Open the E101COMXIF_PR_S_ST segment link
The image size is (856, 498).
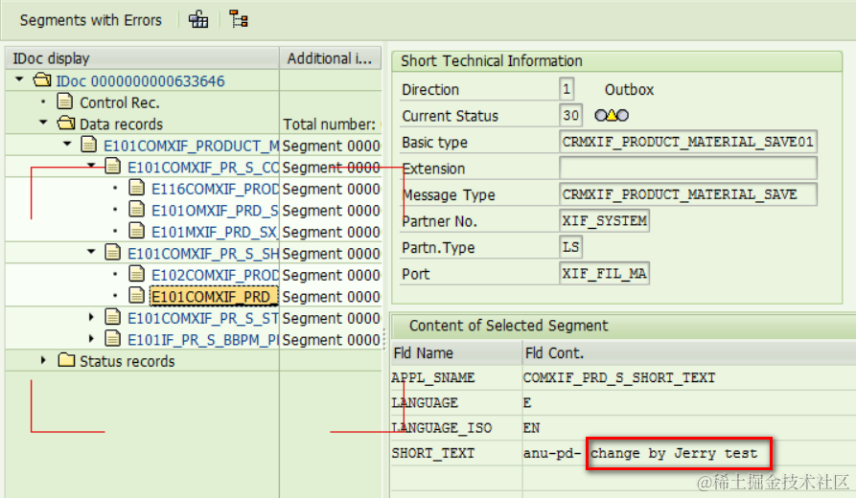point(202,319)
